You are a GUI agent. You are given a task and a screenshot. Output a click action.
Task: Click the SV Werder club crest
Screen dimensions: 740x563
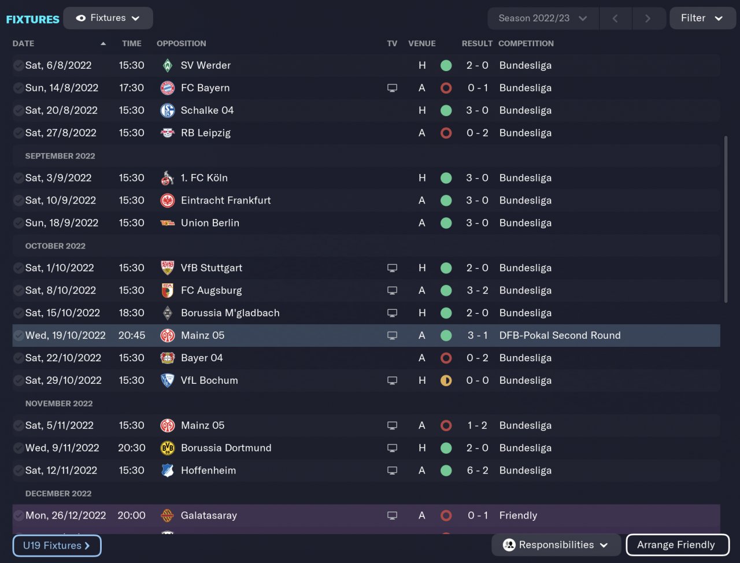click(167, 65)
